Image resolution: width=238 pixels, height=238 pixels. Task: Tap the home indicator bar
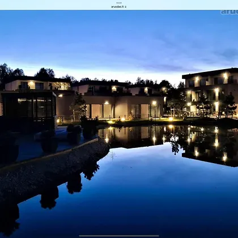pyautogui.click(x=119, y=236)
